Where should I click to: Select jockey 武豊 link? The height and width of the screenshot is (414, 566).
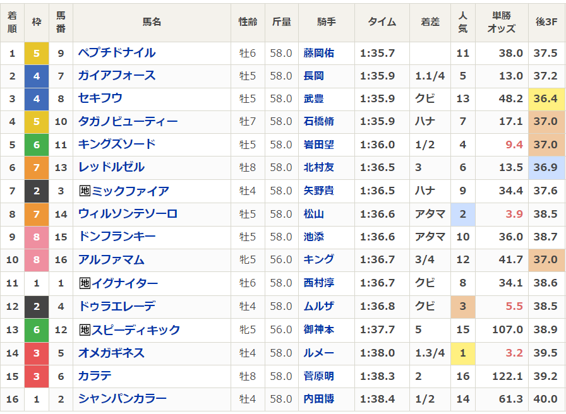[313, 99]
